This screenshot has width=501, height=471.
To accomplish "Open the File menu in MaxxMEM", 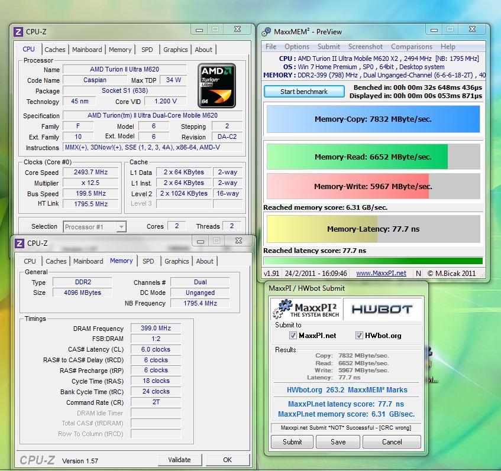I will coord(271,47).
